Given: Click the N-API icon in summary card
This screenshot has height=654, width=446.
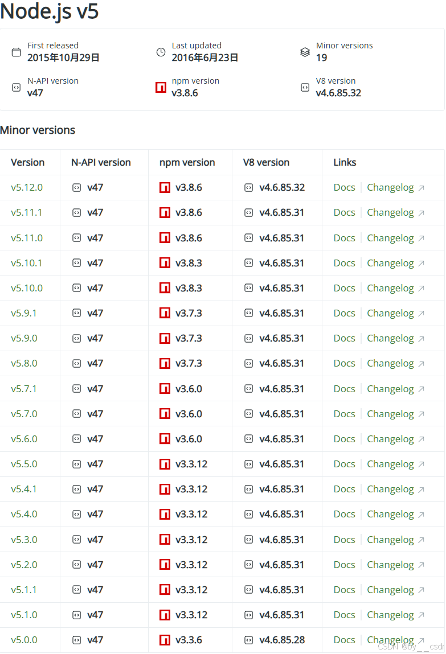Looking at the screenshot, I should [17, 88].
